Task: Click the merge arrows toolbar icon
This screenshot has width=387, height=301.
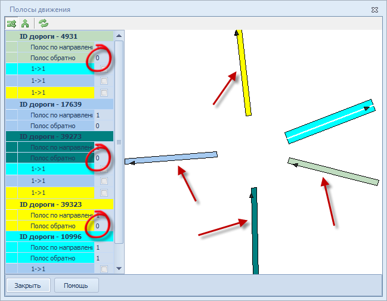Action: (25, 24)
